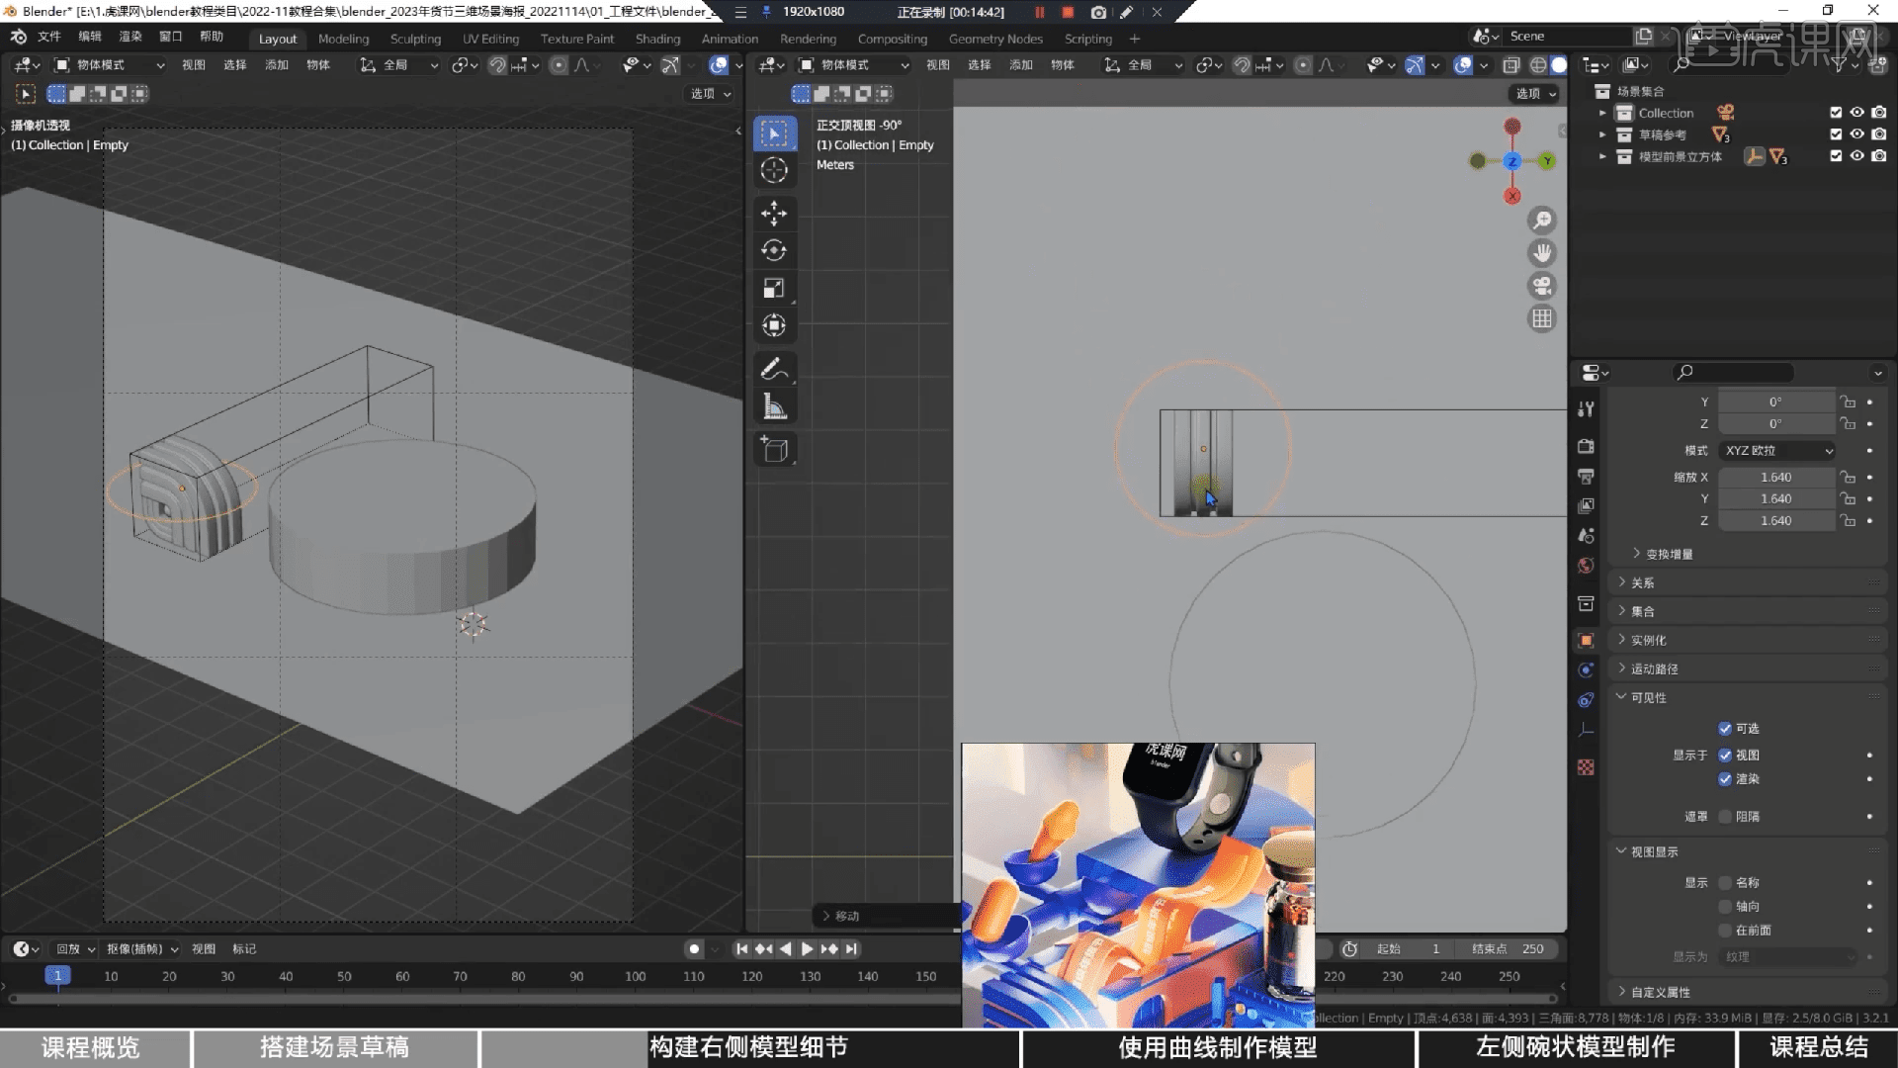
Task: Select the Add Cube tool
Action: point(775,449)
